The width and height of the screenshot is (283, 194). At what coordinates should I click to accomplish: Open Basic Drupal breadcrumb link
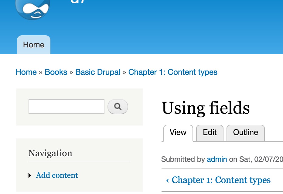click(x=98, y=72)
